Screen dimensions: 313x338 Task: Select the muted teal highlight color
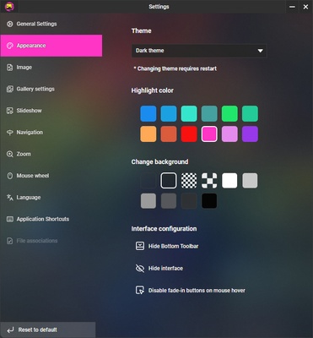(209, 113)
